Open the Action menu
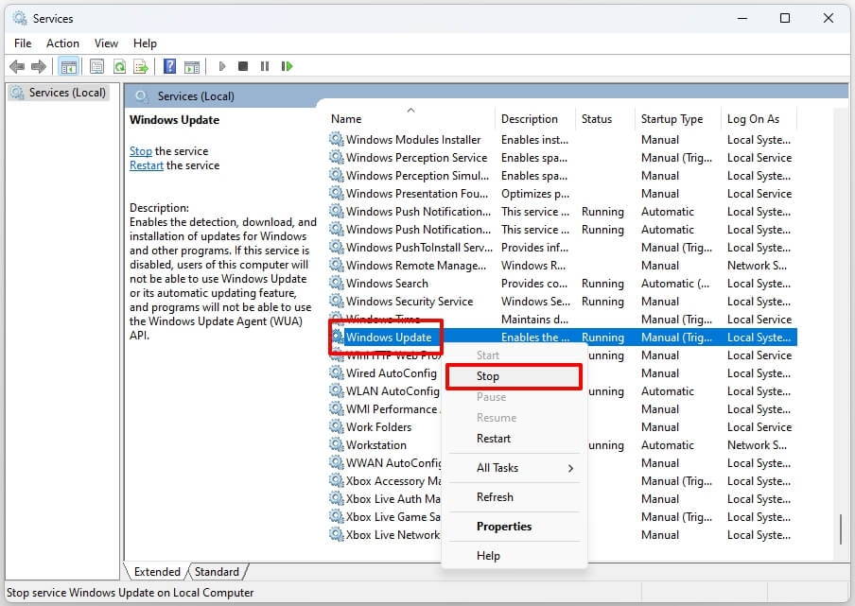 tap(62, 43)
